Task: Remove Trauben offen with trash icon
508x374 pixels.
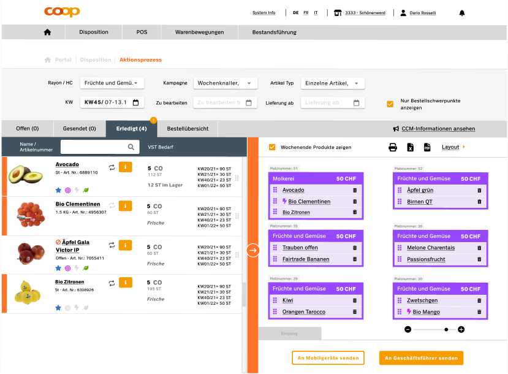Action: pos(355,248)
